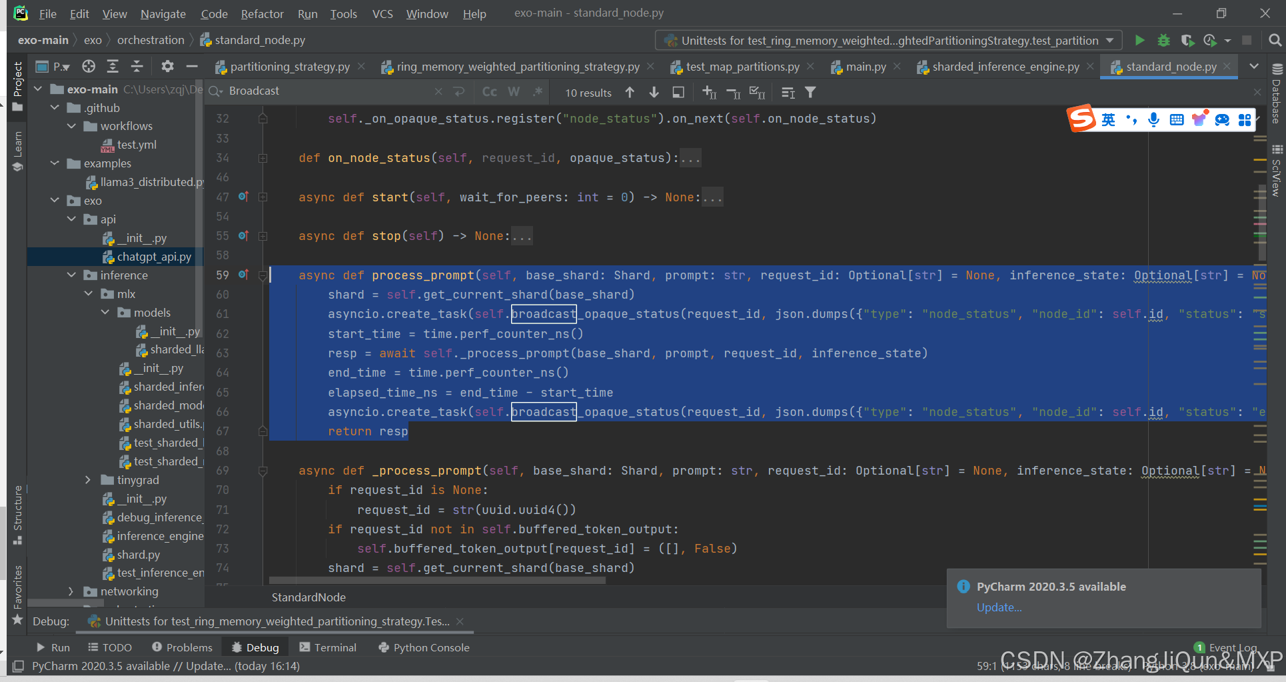Expand the tinygrad folder
The image size is (1286, 682).
coord(88,480)
